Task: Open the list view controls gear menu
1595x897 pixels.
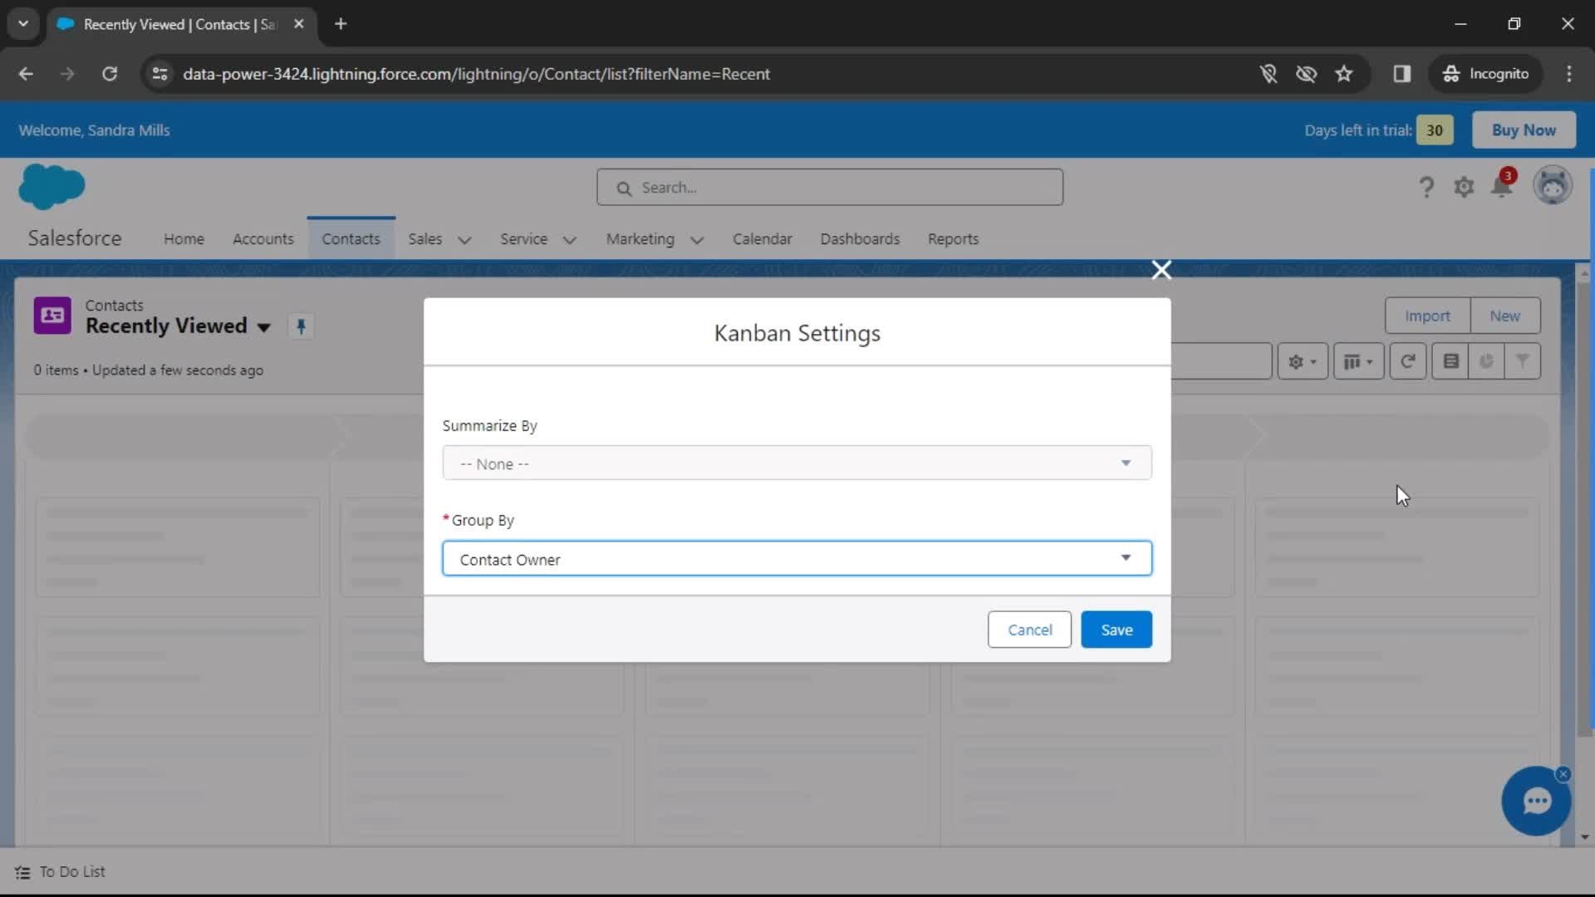Action: click(1302, 361)
